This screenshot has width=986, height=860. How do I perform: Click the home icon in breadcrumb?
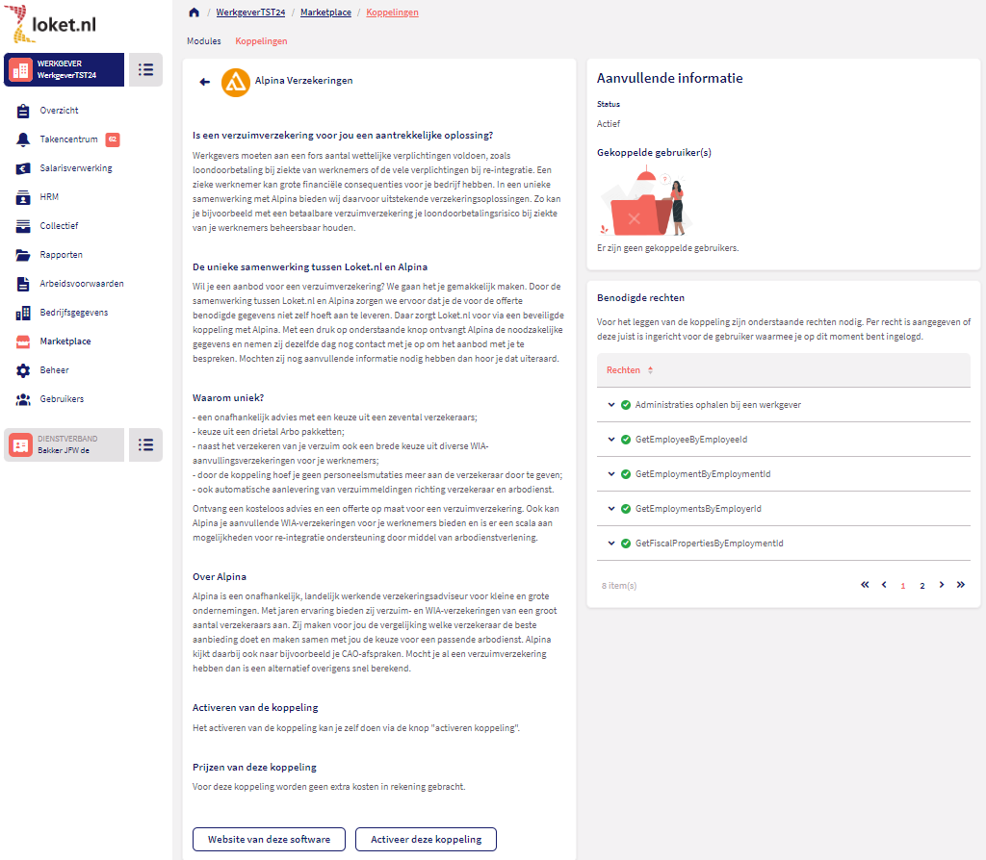[195, 13]
